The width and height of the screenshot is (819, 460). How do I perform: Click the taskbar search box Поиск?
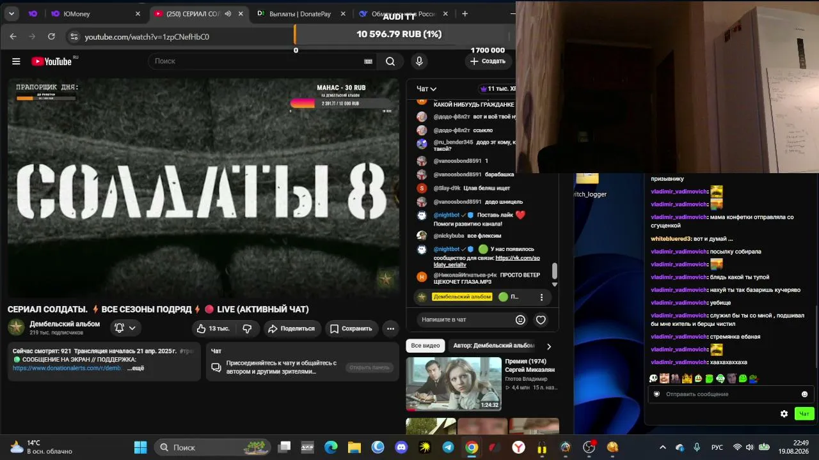click(213, 447)
